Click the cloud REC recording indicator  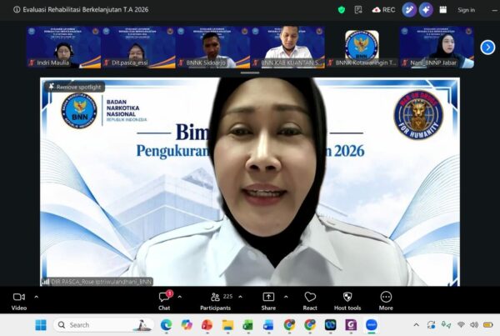tap(383, 10)
